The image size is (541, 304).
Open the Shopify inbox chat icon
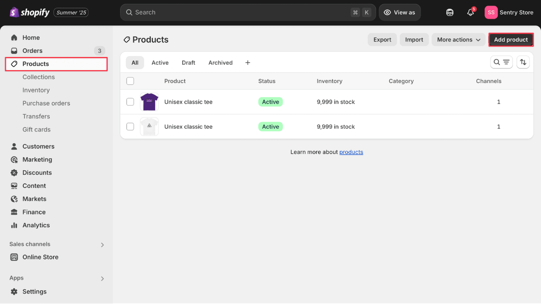tap(449, 12)
